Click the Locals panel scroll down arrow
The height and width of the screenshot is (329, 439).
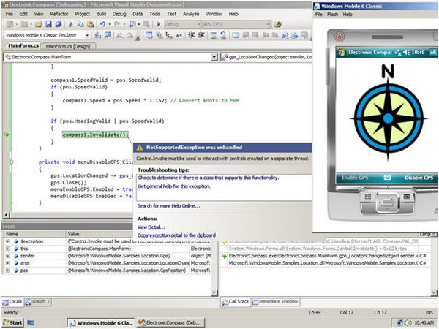click(x=214, y=292)
